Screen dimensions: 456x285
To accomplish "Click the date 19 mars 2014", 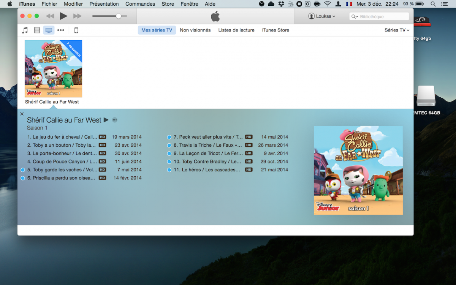I will 127,137.
